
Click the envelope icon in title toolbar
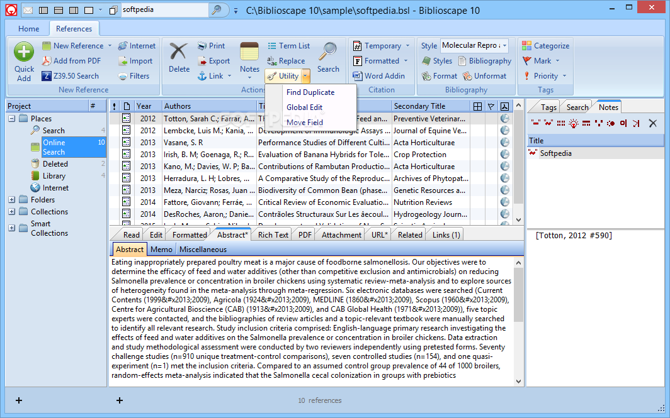tap(28, 10)
